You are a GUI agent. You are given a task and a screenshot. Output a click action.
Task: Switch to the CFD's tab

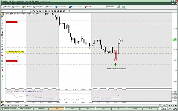(150, 108)
